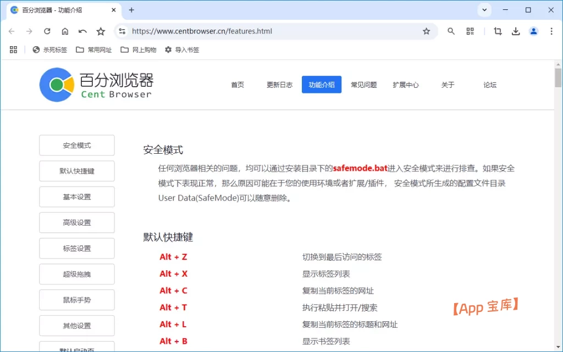563x352 pixels.
Task: Click the 安全模式 sidebar button
Action: pyautogui.click(x=77, y=145)
